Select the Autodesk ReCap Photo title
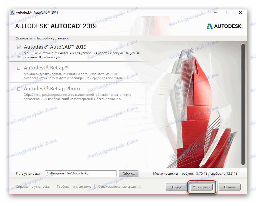Screen dimensions: 256x203 tap(52, 89)
